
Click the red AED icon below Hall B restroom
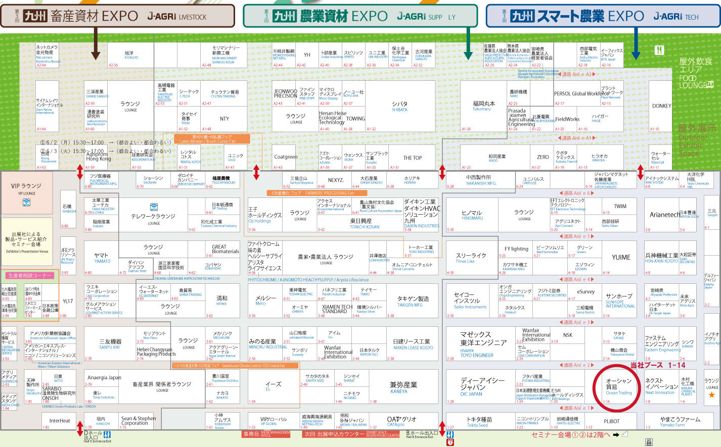450,442
